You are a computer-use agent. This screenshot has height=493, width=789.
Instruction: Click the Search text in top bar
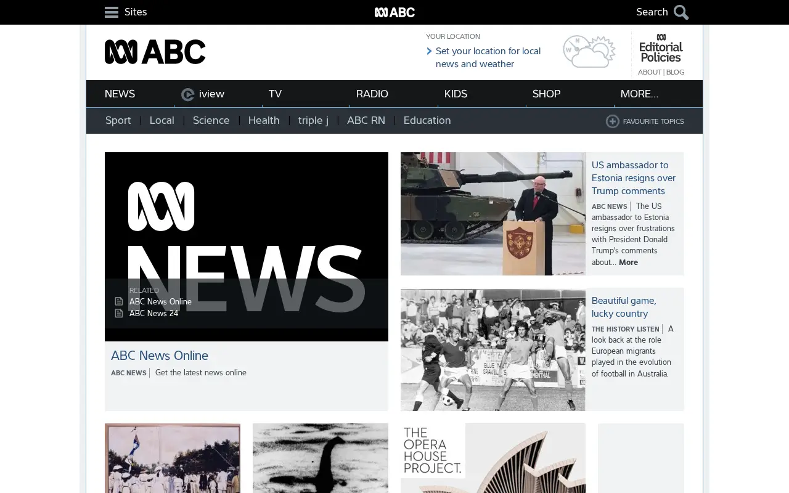tap(652, 12)
